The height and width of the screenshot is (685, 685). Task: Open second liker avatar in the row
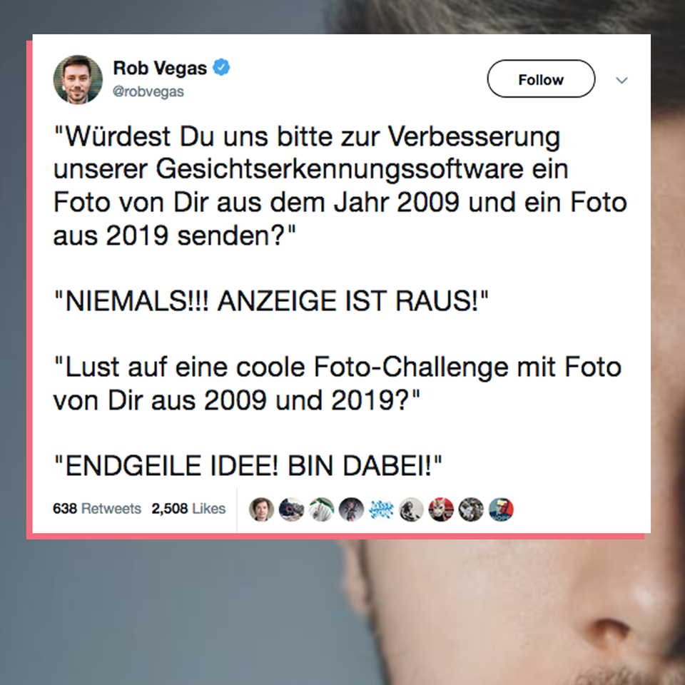tap(291, 509)
